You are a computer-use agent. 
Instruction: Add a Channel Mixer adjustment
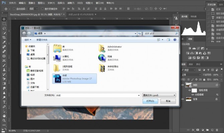pyautogui.click(x=205, y=53)
